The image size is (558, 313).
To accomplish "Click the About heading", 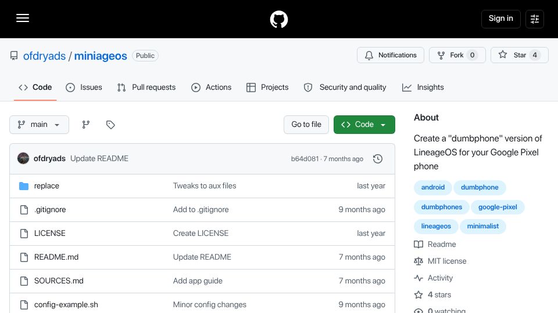I will 426,118.
